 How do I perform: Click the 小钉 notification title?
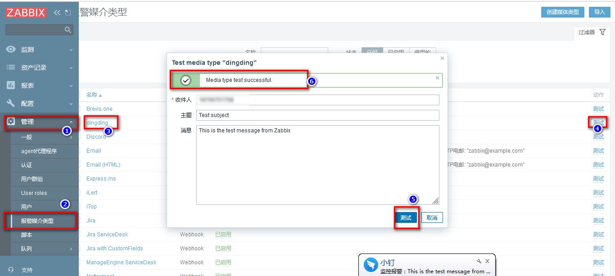tap(388, 262)
